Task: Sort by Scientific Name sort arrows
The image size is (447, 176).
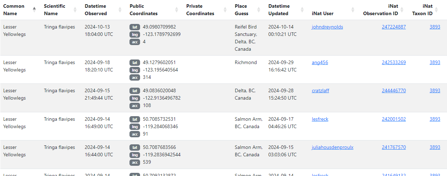Action: [75, 10]
